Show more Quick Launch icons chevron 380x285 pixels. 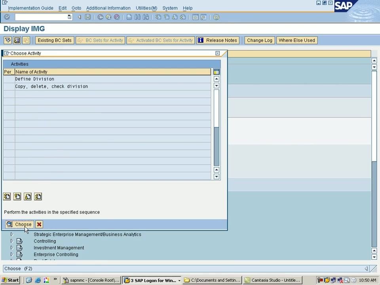[x=55, y=279]
